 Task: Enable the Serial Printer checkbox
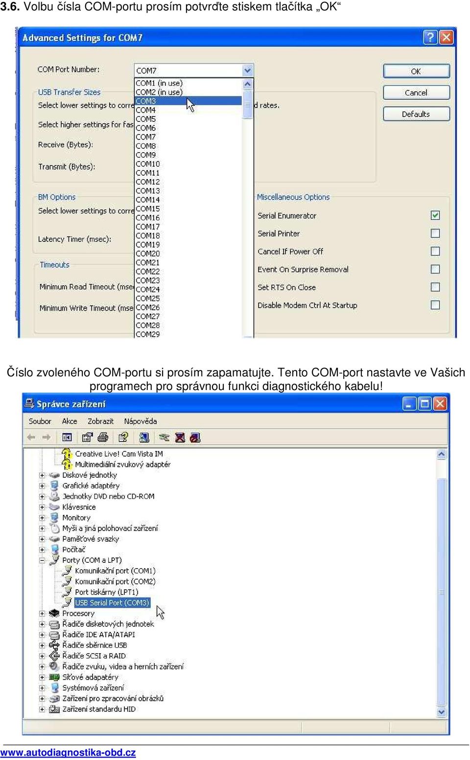tap(435, 233)
